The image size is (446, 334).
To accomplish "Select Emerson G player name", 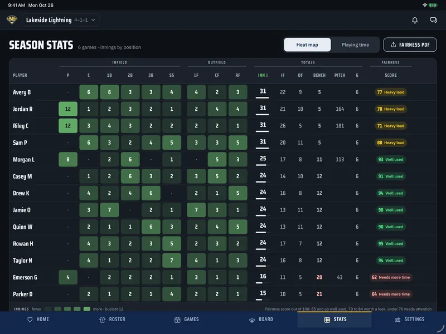I will (x=25, y=277).
